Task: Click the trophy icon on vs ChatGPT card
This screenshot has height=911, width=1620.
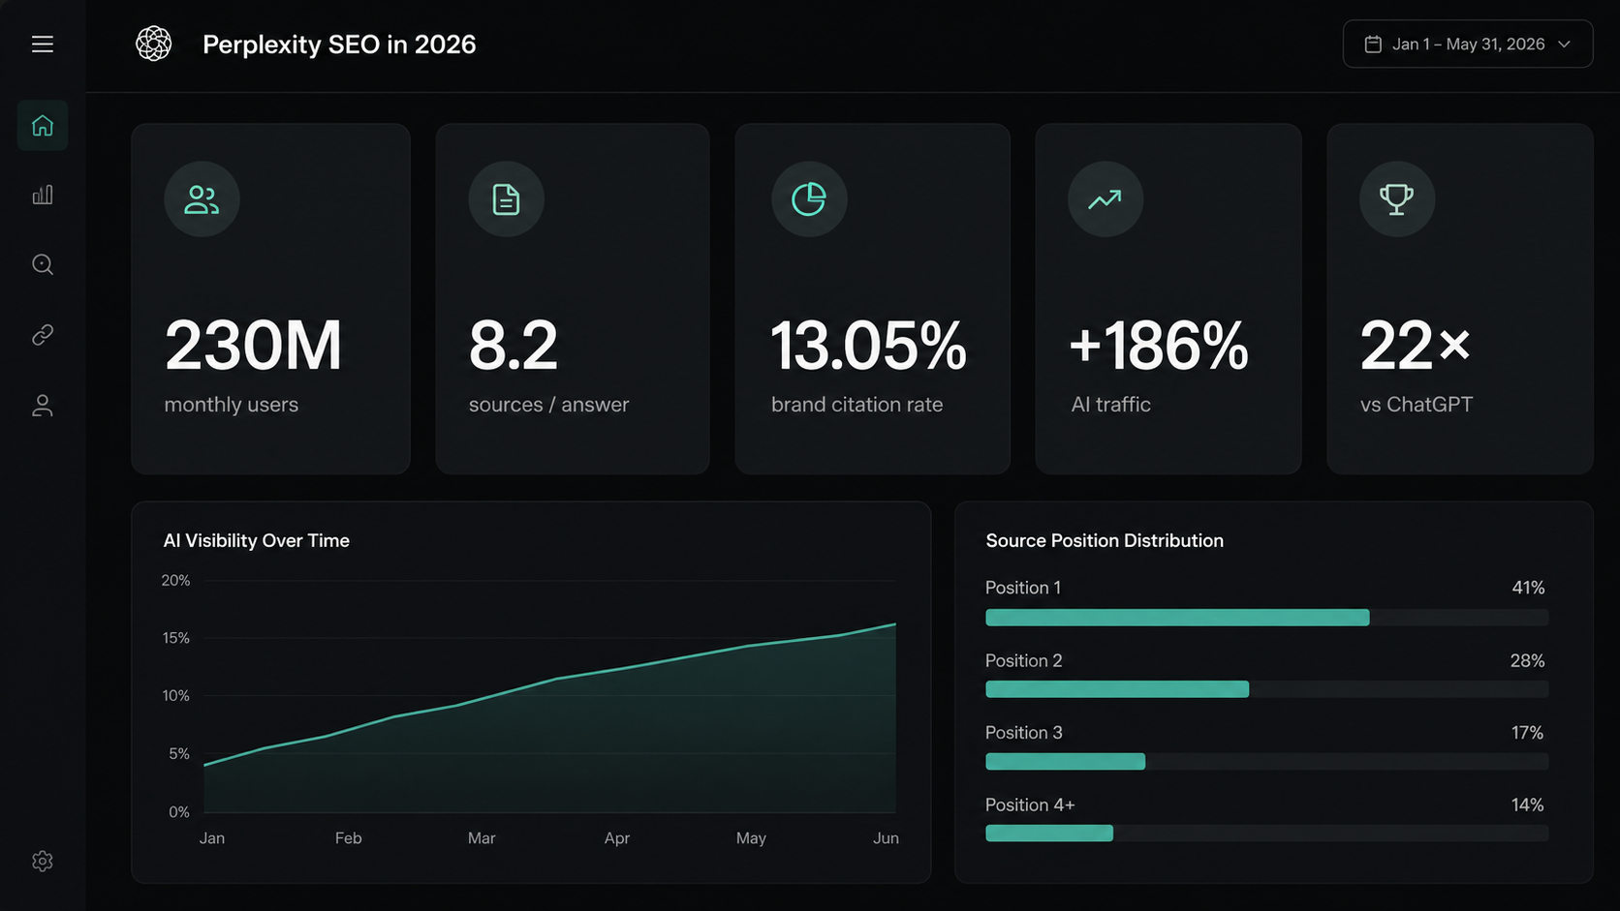Action: 1397,199
